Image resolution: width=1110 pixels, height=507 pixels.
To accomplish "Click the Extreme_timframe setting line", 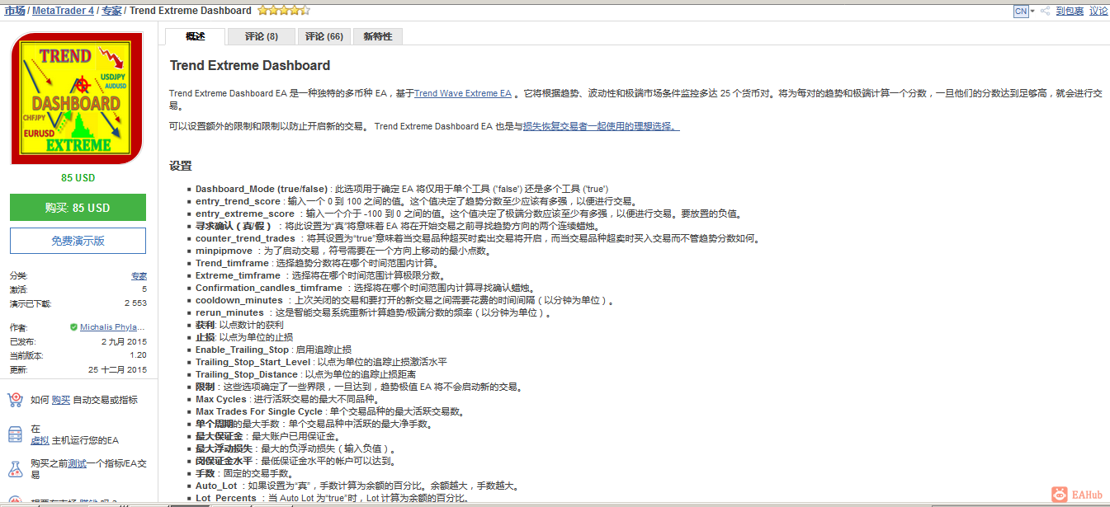I will click(x=320, y=276).
